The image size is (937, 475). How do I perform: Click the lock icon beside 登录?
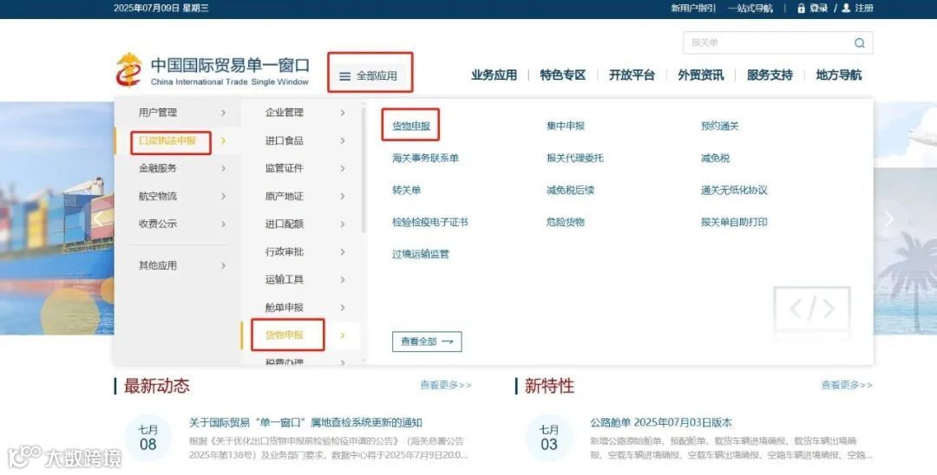[802, 8]
